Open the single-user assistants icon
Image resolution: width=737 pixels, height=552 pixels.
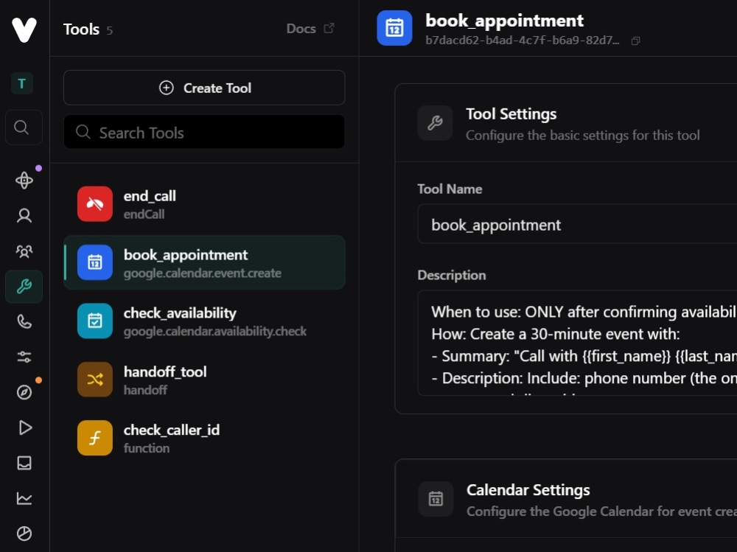pos(24,215)
